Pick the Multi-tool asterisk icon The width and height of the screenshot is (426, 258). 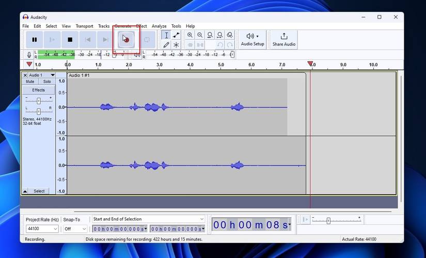176,45
